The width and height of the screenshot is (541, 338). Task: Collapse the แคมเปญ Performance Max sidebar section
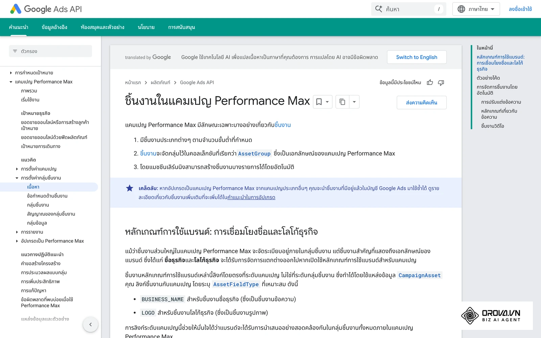point(11,82)
